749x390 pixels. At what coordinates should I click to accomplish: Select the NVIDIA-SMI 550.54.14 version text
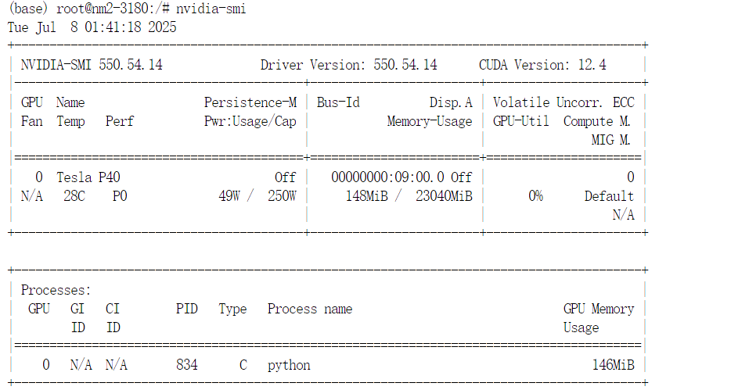[x=92, y=65]
